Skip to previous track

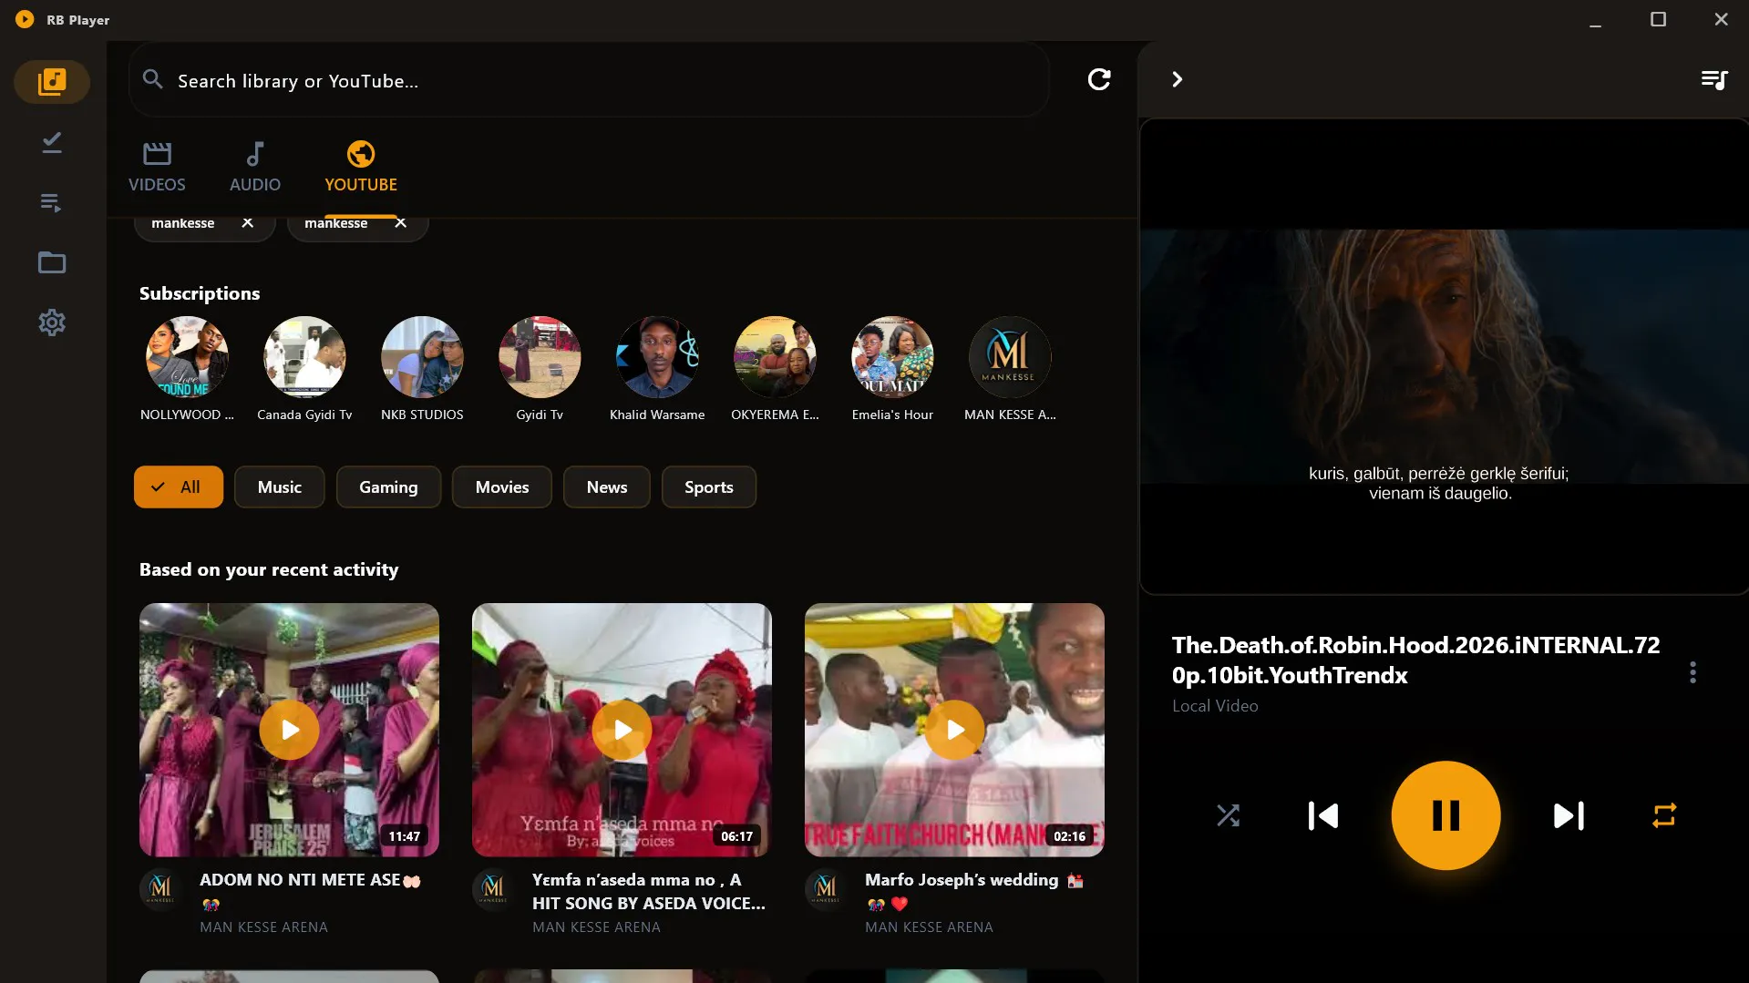point(1323,815)
